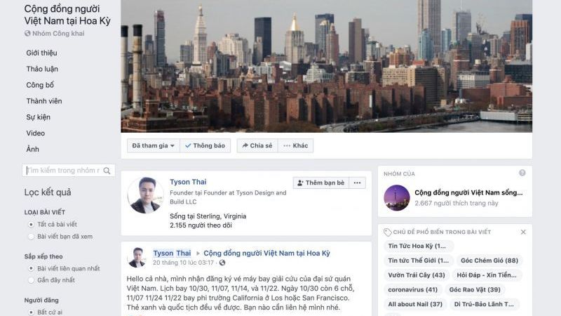The image size is (561, 316).
Task: Go to the Thành viên section
Action: click(x=44, y=101)
